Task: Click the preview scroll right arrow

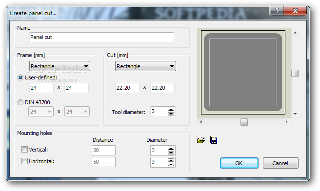Action: pyautogui.click(x=286, y=122)
